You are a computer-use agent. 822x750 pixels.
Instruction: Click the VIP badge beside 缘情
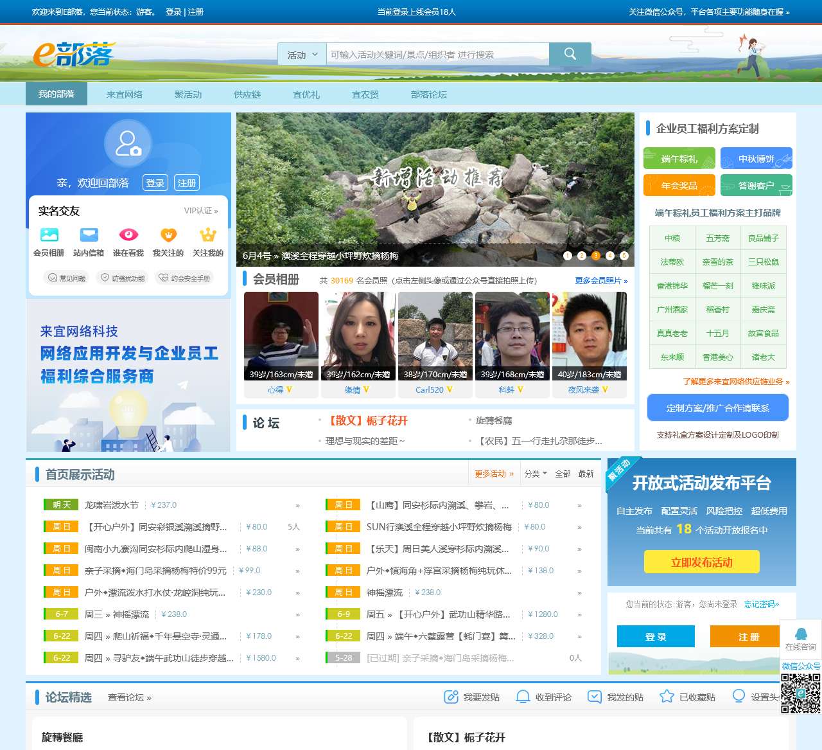pyautogui.click(x=366, y=389)
